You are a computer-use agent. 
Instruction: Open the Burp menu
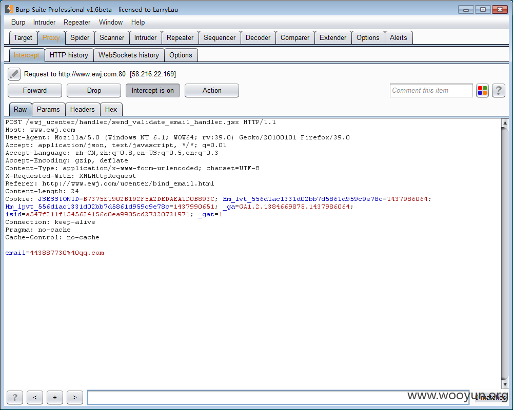[18, 22]
